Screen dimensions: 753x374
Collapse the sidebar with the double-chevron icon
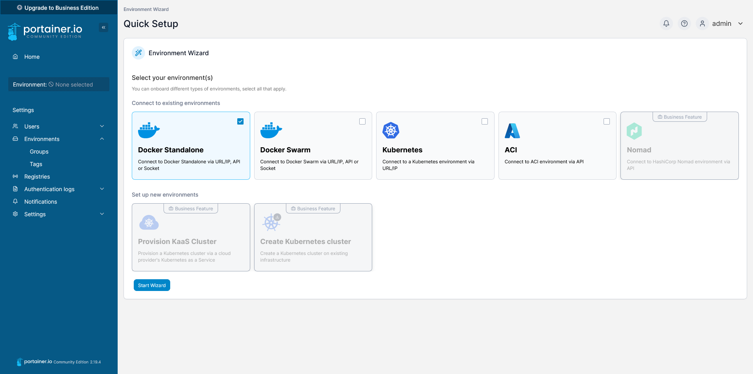pos(104,27)
